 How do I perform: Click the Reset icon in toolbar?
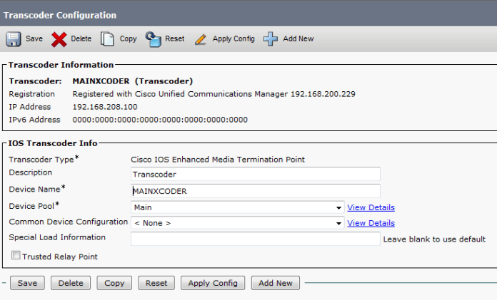tap(154, 39)
